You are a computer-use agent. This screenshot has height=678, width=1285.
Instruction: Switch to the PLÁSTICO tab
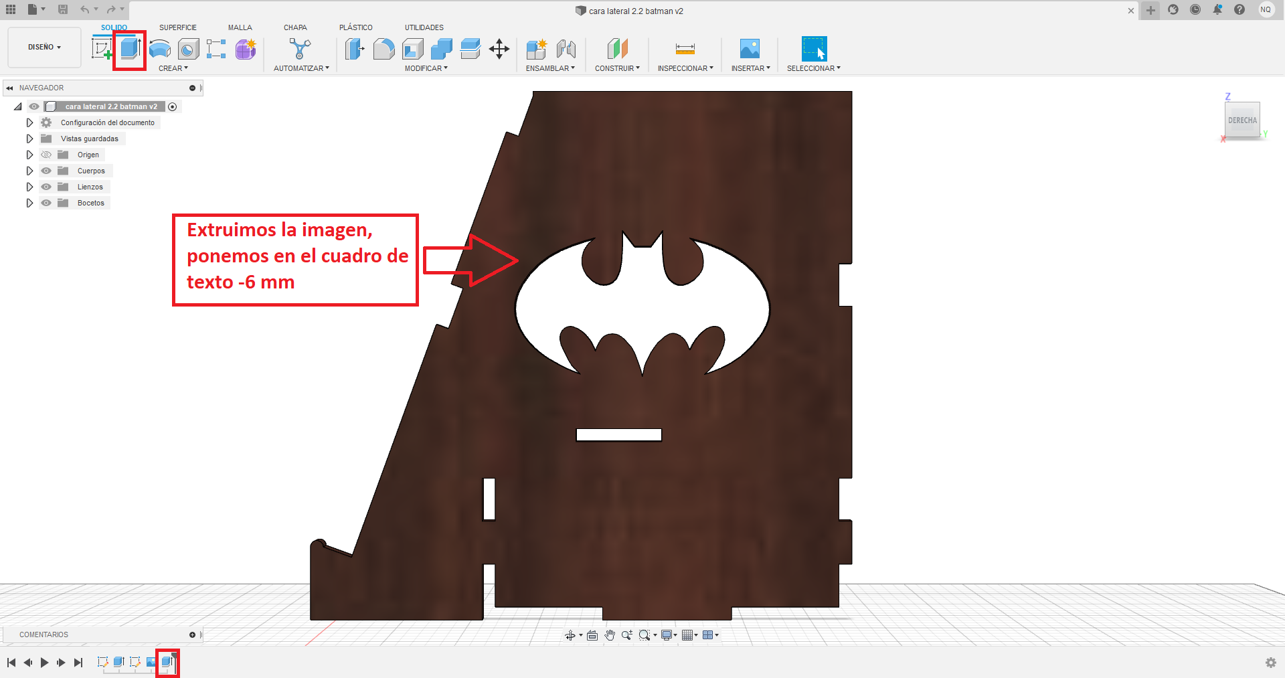click(356, 27)
